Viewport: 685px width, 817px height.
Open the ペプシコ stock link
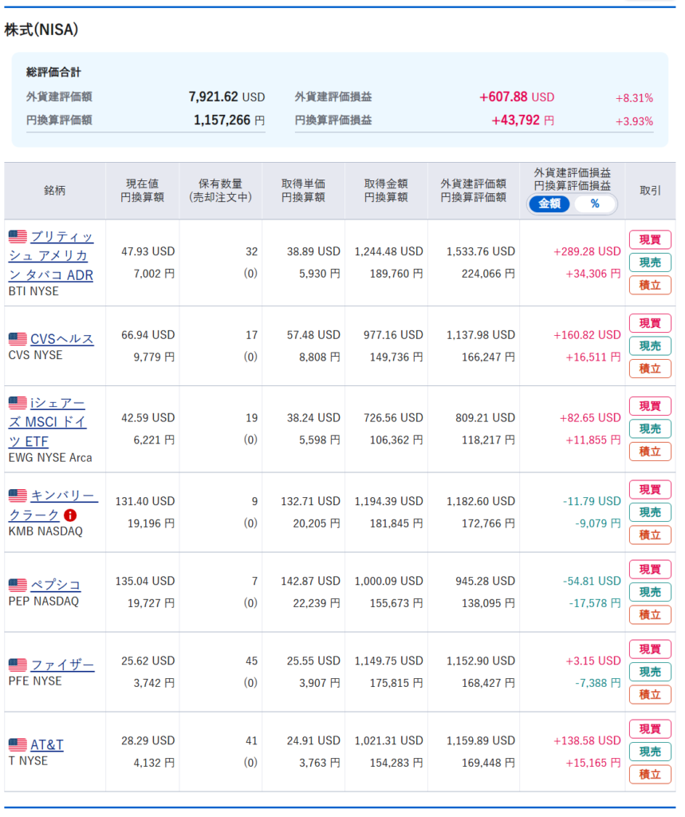56,585
